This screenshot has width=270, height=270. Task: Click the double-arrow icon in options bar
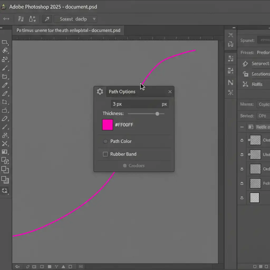(6, 19)
